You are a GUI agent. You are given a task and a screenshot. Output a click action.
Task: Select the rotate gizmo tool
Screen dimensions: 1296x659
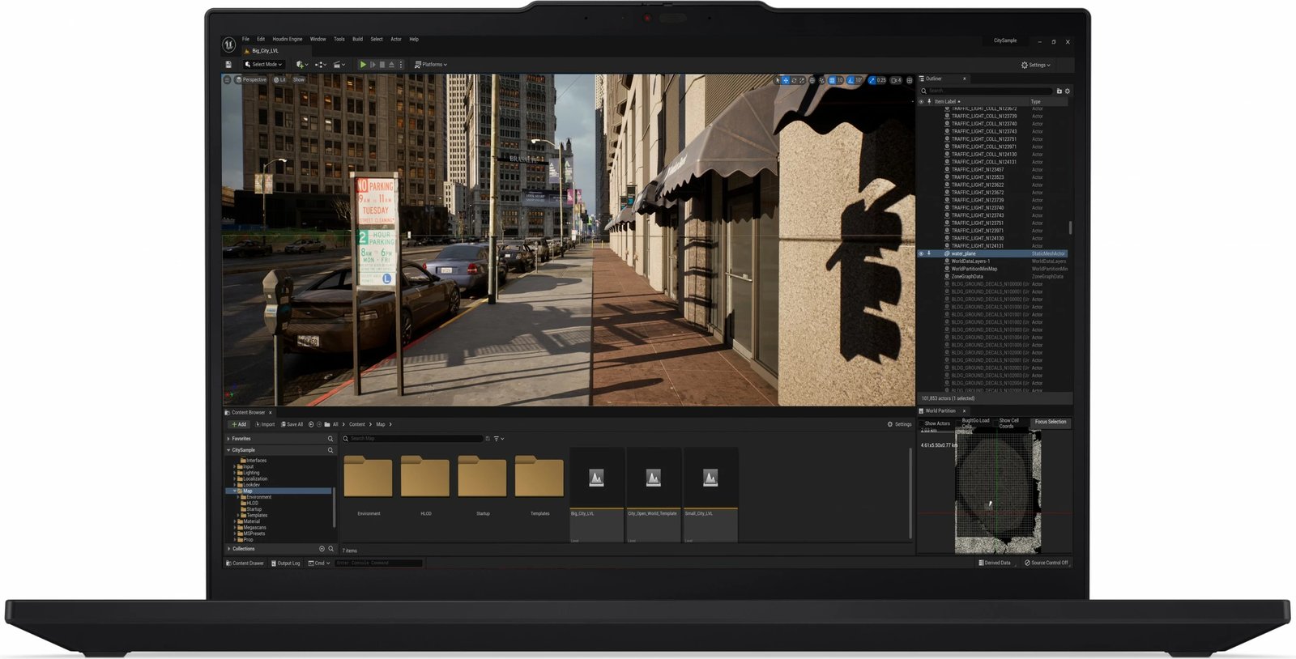click(794, 80)
